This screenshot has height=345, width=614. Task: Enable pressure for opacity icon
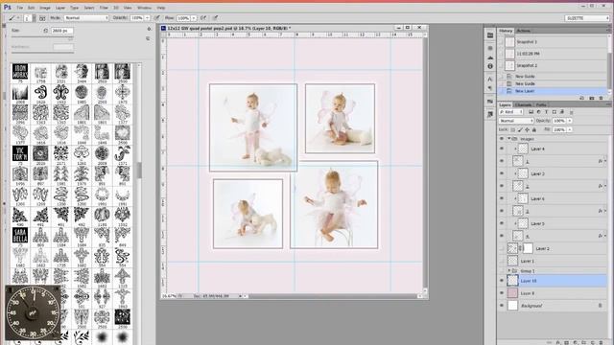click(x=157, y=18)
